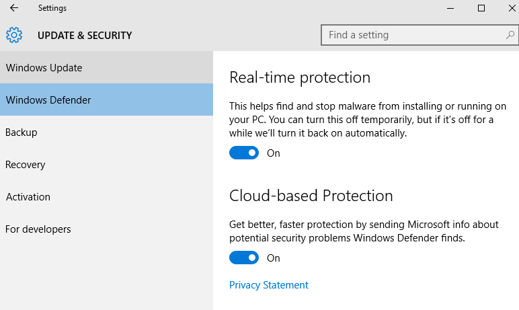Click the Settings window title text
The width and height of the screenshot is (519, 310).
52,8
